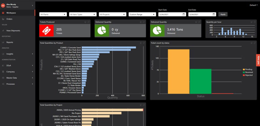Expand the Insights menu in sidebar

[x=10, y=54]
